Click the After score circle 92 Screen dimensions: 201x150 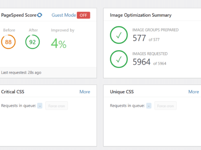click(32, 42)
